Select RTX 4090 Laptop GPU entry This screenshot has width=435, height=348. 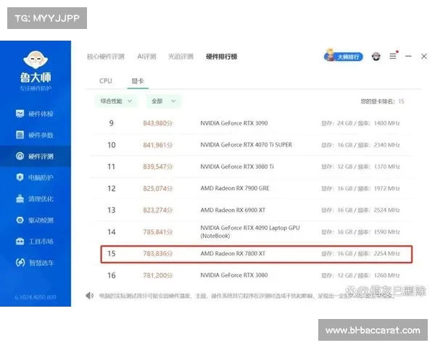[x=250, y=232]
